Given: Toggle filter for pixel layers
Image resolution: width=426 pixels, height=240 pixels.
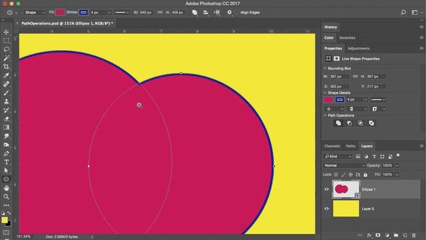Looking at the screenshot, I should click(358, 157).
